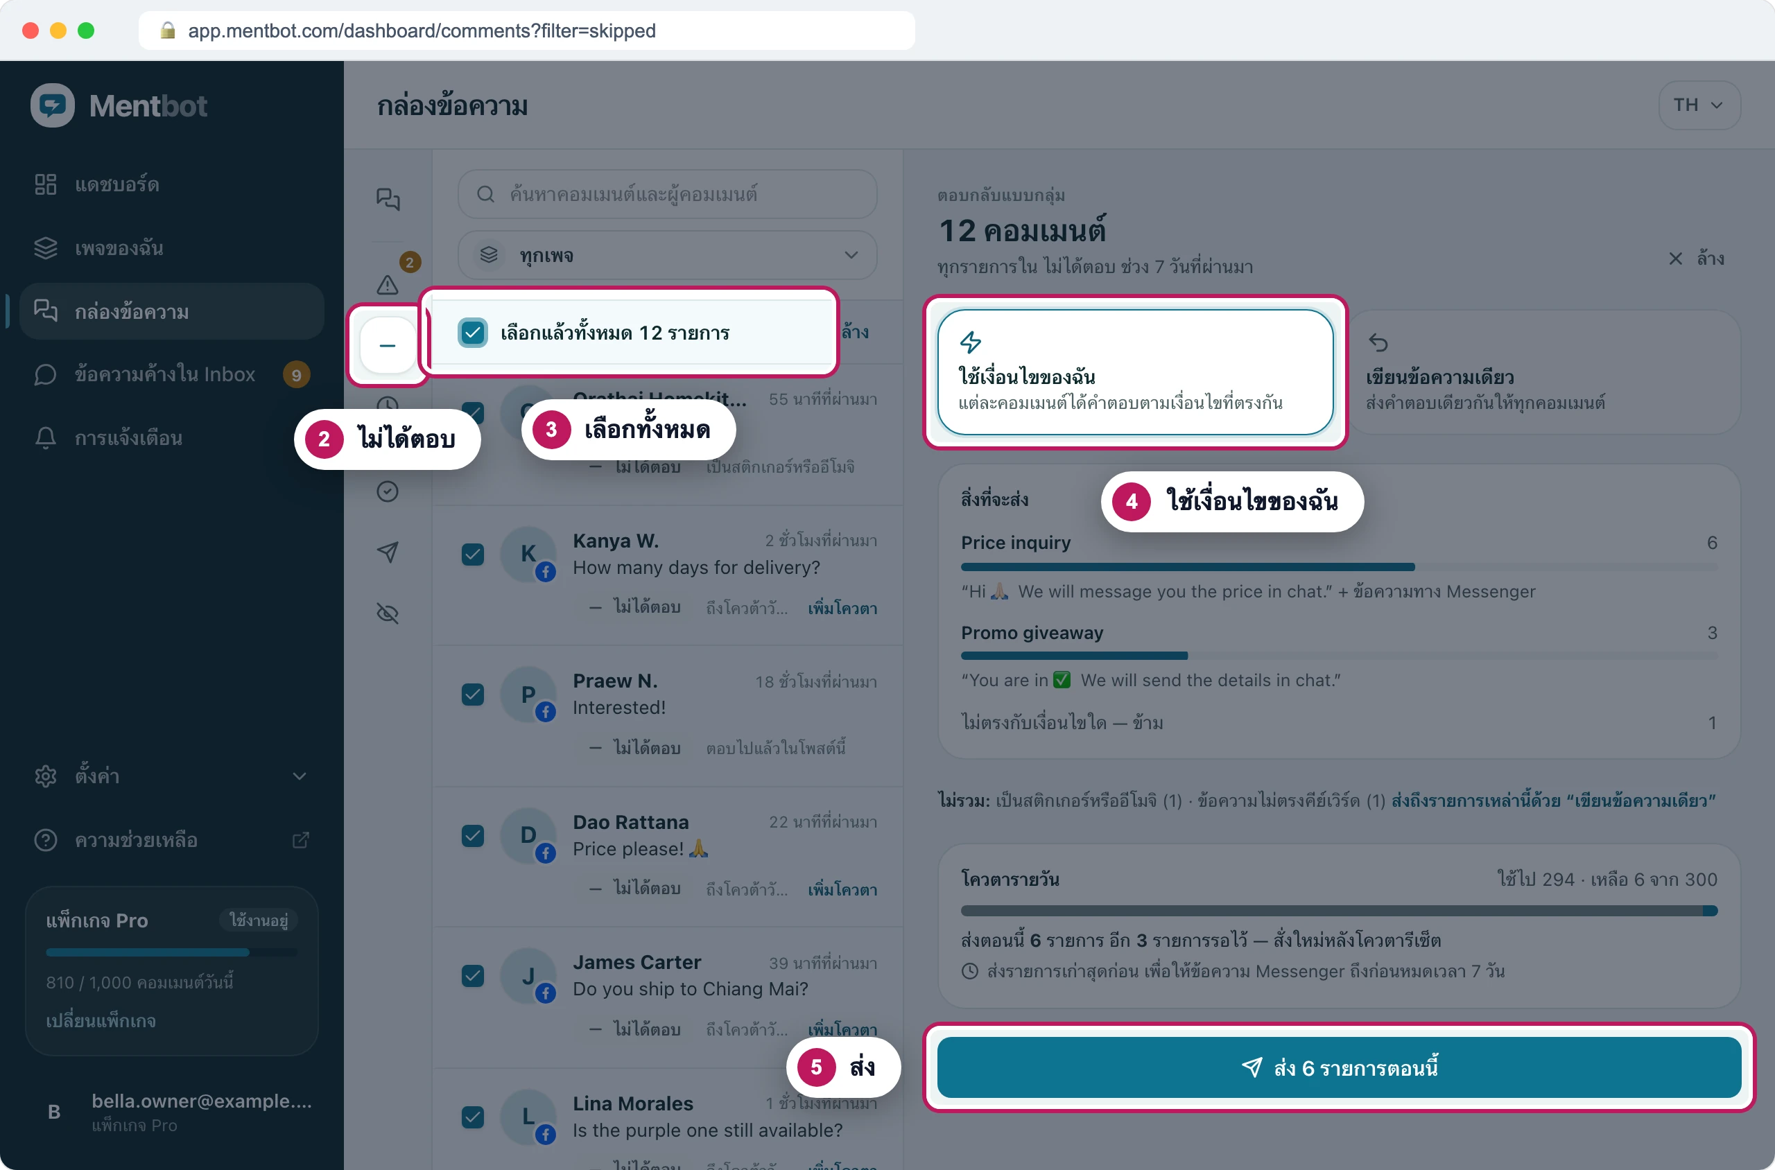Click the user avatar B at bottom left

point(54,1112)
